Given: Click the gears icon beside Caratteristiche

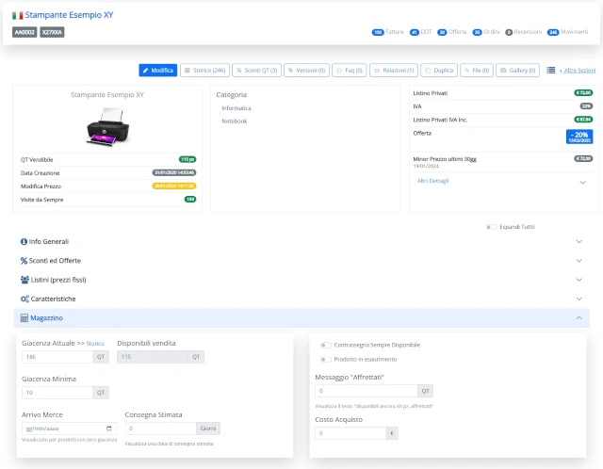Looking at the screenshot, I should (24, 299).
